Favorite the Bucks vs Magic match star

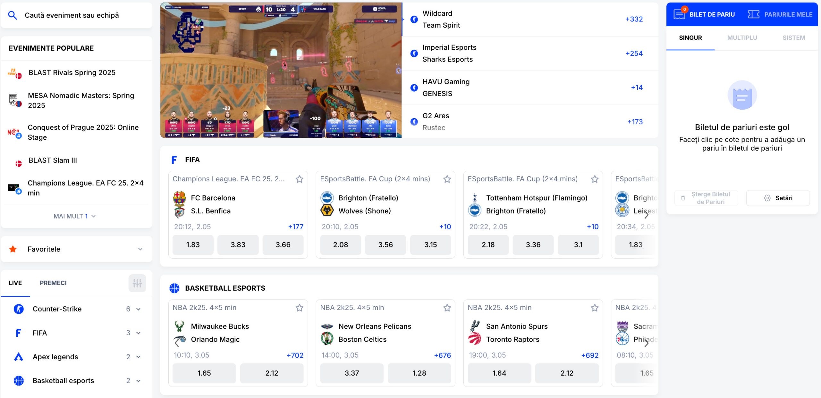coord(300,308)
